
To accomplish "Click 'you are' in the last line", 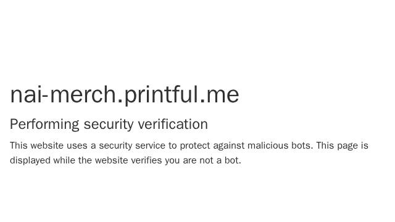I will point(181,160).
